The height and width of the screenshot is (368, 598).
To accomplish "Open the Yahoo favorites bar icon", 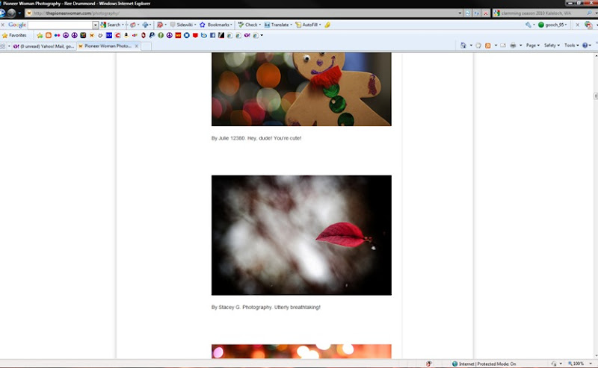I will [x=247, y=35].
